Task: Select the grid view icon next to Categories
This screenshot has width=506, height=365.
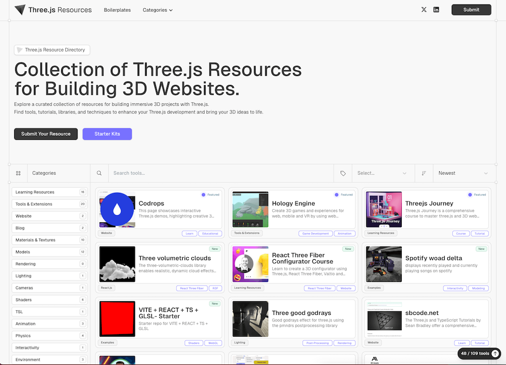Action: (x=18, y=173)
